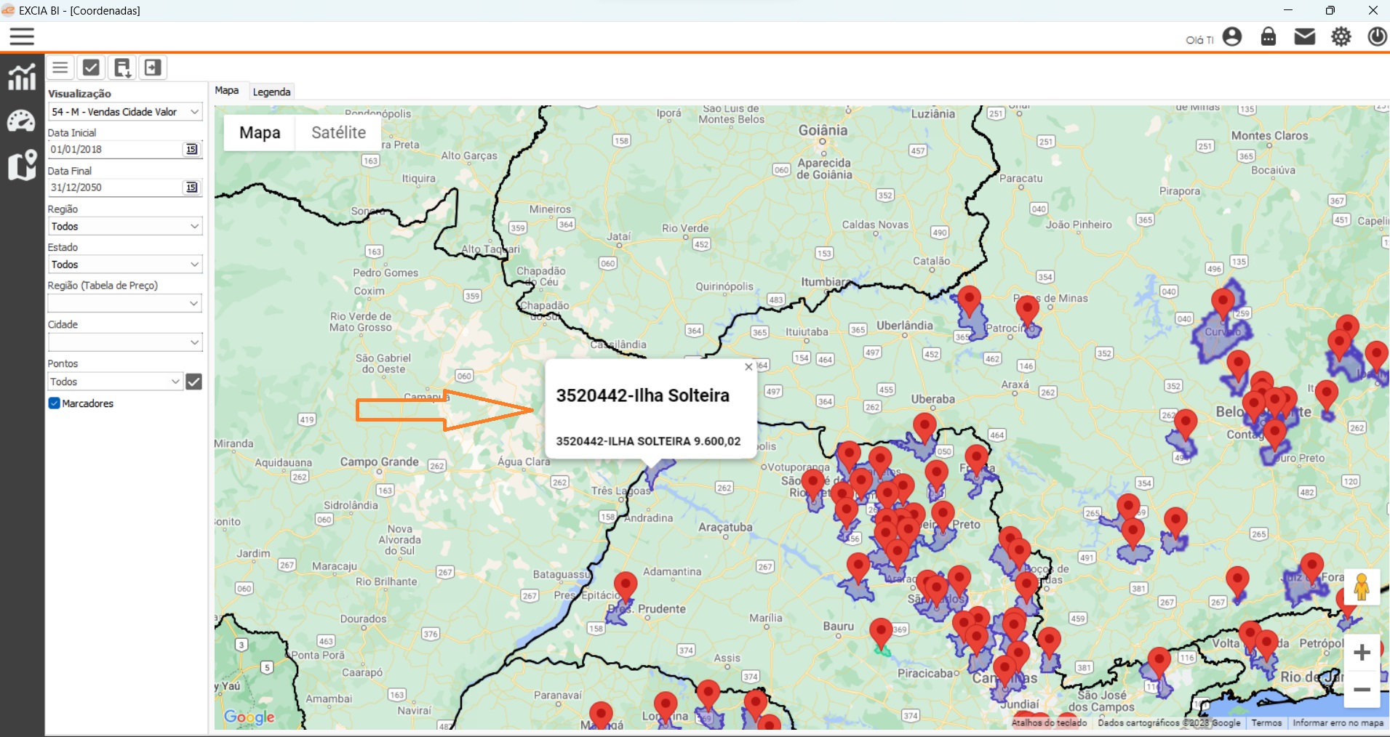
Task: Switch to the Legenda tab
Action: (x=271, y=92)
